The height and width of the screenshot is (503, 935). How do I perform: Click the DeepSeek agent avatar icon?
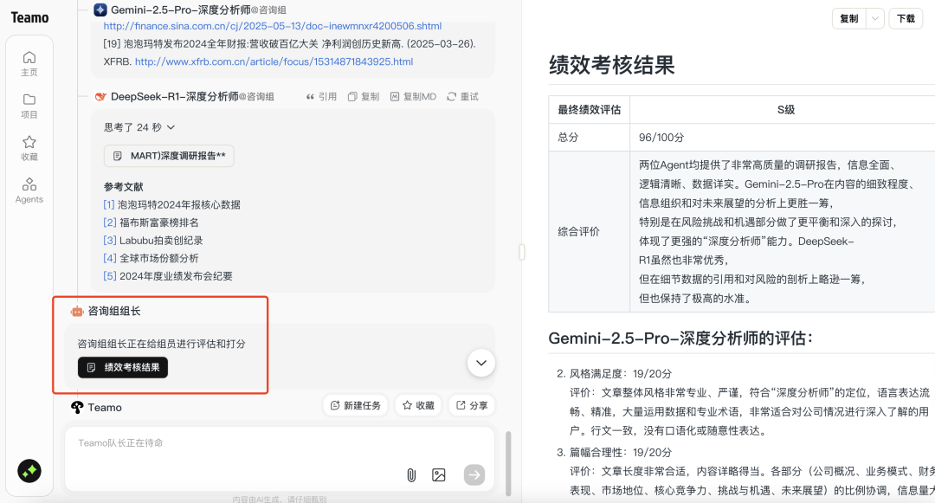pos(100,97)
